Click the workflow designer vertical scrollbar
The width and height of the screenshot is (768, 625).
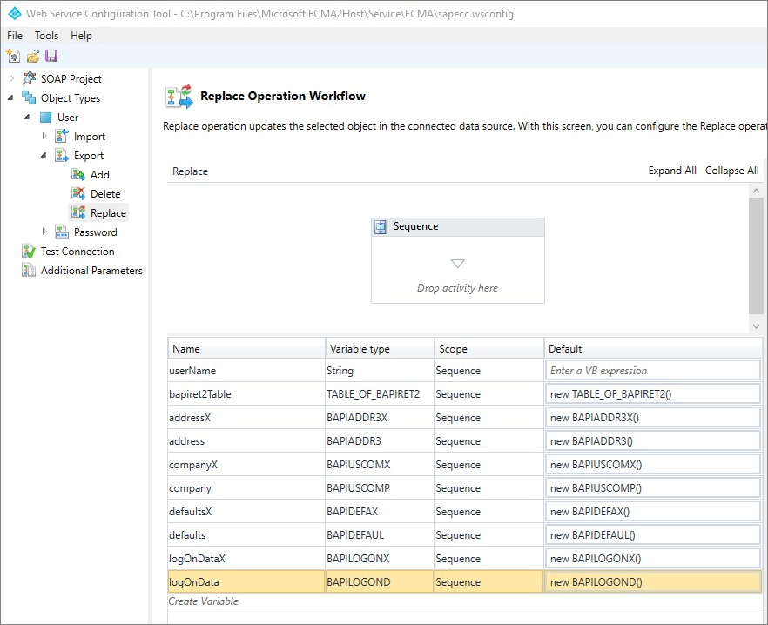pyautogui.click(x=756, y=257)
